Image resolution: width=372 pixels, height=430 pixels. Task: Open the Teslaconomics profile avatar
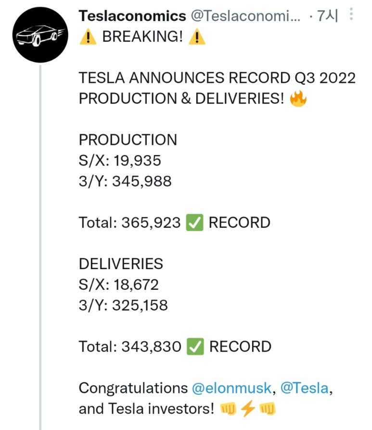40,35
